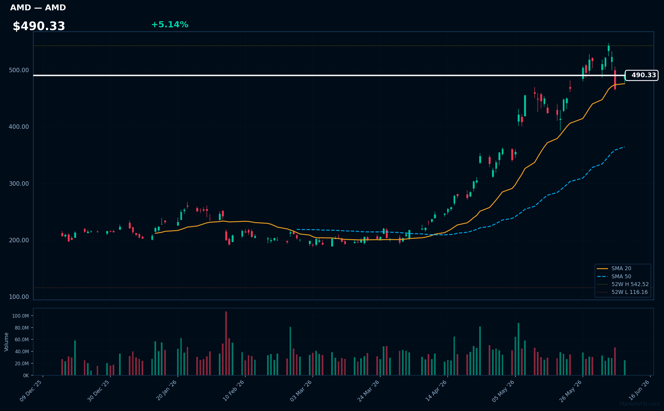Click the 10 Feb '26 date label
Viewport: 664px width, 411px height.
point(233,391)
